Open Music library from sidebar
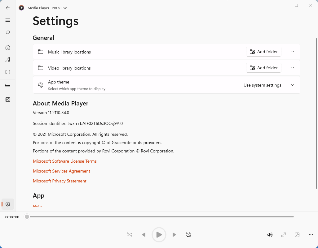Viewport: 318px width, 248px height. coord(8,60)
